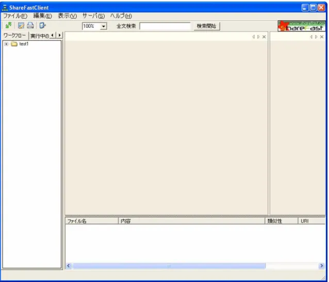Click the results scrollbar right arrow
This screenshot has height=282, width=329.
click(x=321, y=266)
